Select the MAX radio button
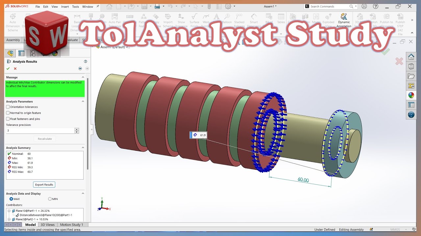 11,199
